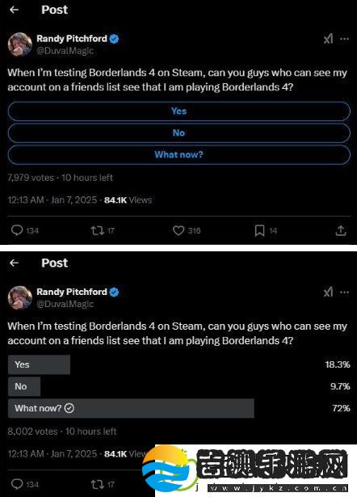Share the top post via share icon
Viewport: 357px width, 497px height.
pos(341,230)
